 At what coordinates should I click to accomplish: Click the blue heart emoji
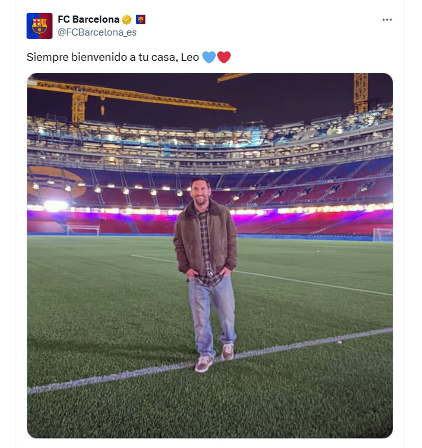click(209, 57)
